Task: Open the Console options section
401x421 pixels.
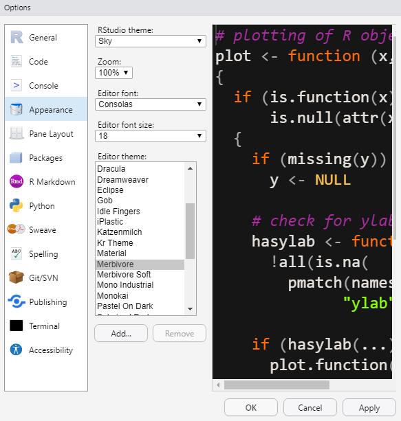Action: pos(46,86)
